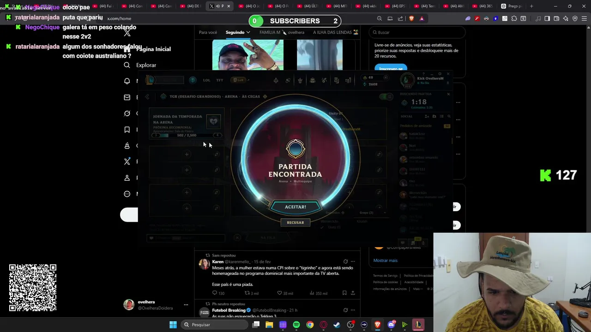This screenshot has height=332, width=591.
Task: Open File Explorer from the taskbar
Action: coord(269,325)
